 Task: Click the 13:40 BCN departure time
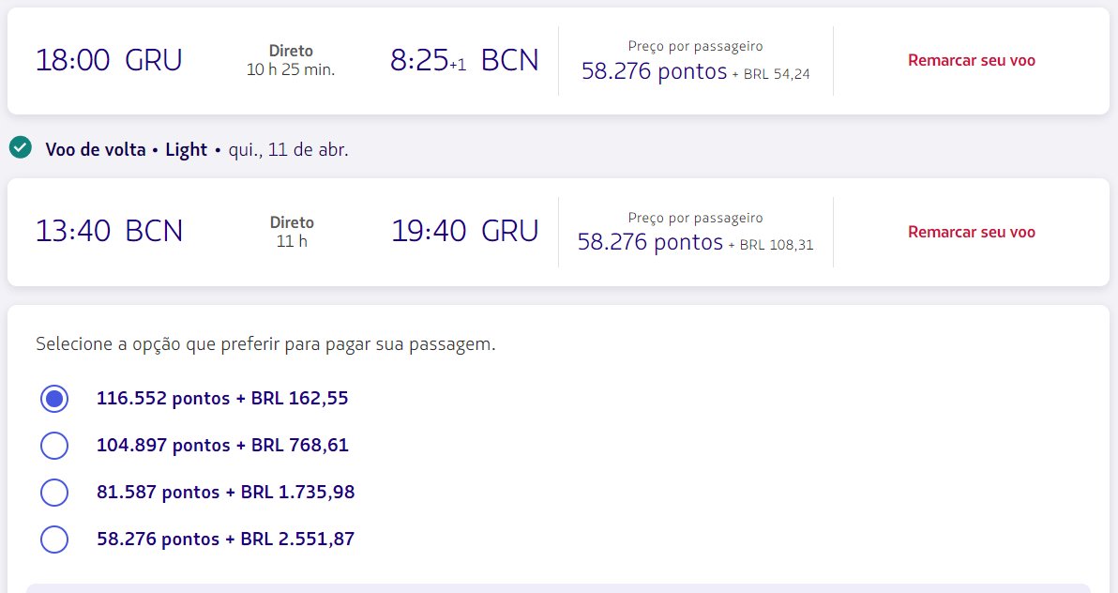tap(109, 231)
